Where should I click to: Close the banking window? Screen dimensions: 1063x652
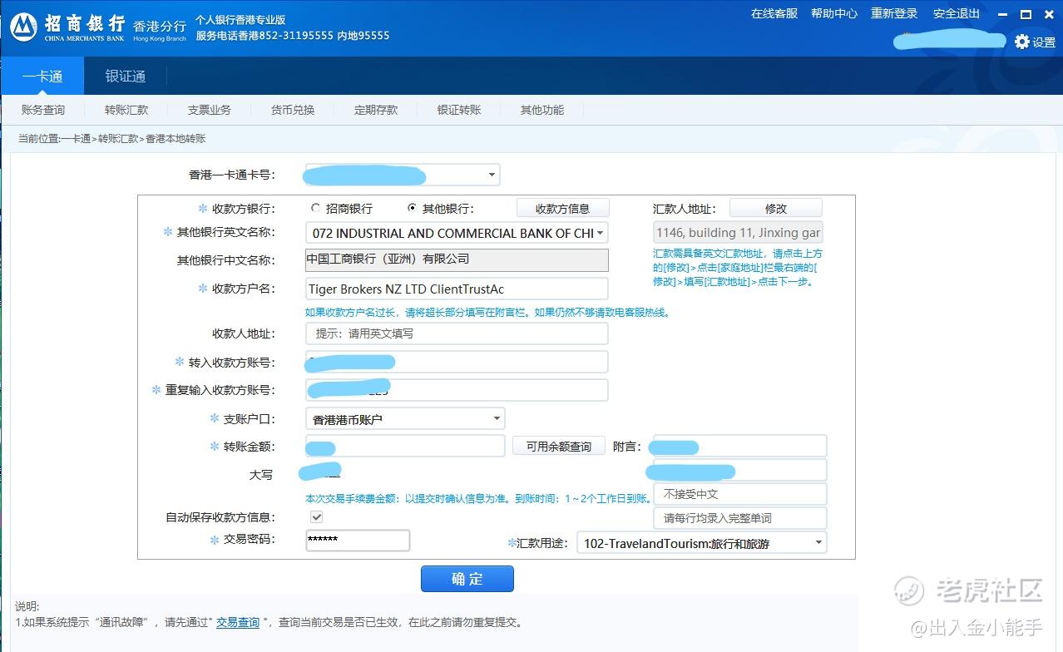click(x=1048, y=14)
